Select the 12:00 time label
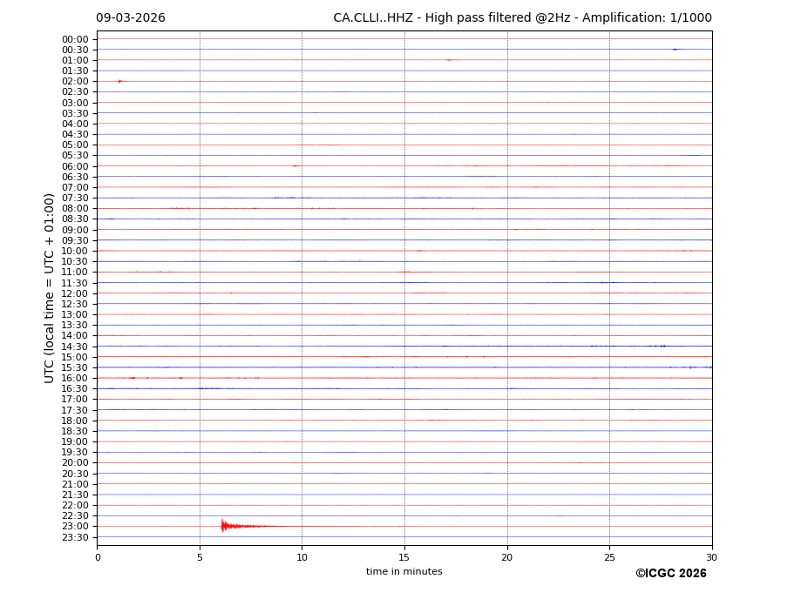 [x=75, y=293]
